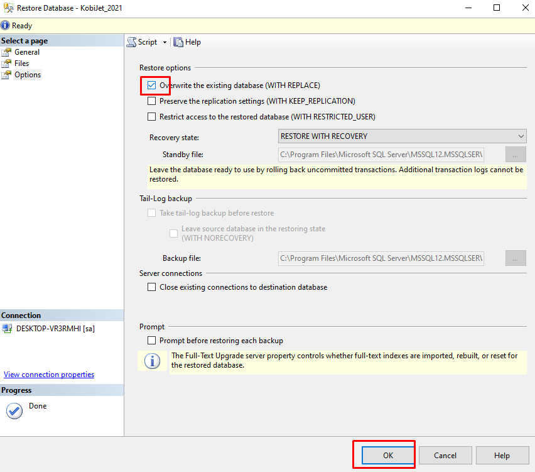This screenshot has width=535, height=472.
Task: Click the Standby file path field
Action: [x=381, y=155]
